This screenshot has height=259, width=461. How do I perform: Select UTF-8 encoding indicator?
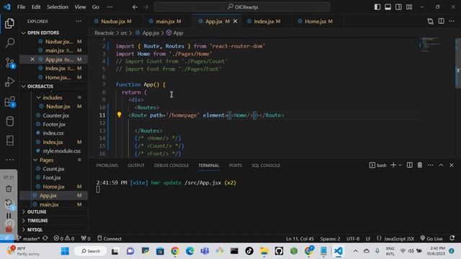353,239
